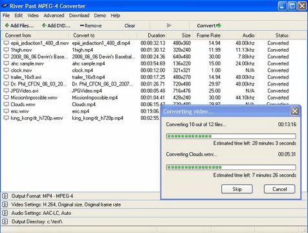Click Skip in Converting video dialog
Viewport: 308px width, 233px height.
237,189
